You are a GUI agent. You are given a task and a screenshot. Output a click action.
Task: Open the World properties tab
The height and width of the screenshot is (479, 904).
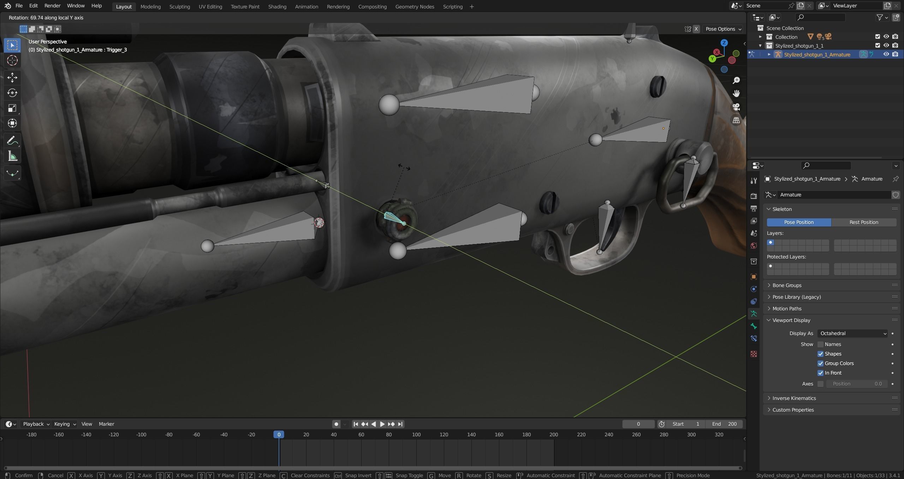(x=754, y=245)
